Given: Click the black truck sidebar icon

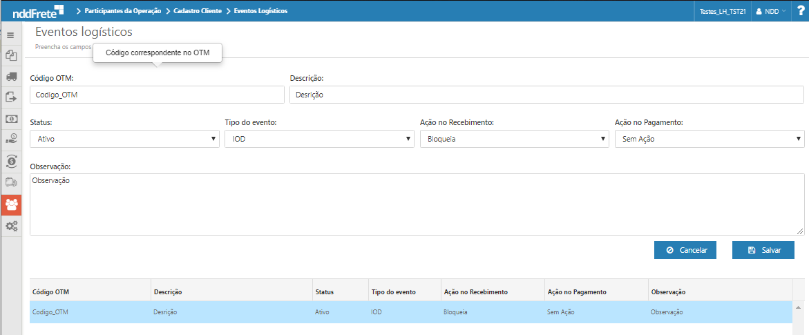Looking at the screenshot, I should (11, 76).
